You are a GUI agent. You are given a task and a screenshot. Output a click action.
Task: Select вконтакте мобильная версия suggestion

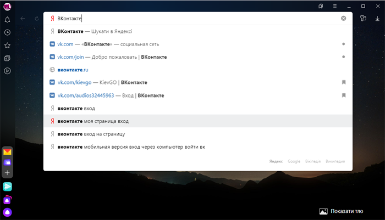pos(198,146)
